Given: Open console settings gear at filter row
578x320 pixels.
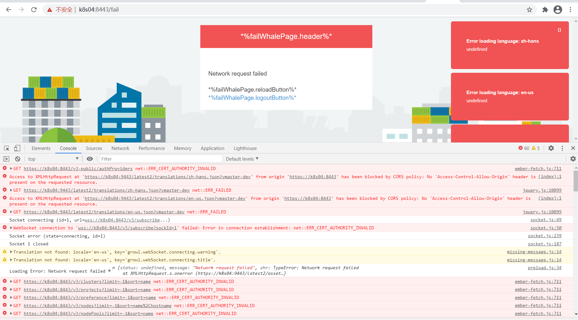Looking at the screenshot, I should click(x=573, y=159).
